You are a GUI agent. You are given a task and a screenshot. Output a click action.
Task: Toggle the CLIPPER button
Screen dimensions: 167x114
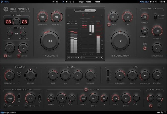(x=19, y=56)
